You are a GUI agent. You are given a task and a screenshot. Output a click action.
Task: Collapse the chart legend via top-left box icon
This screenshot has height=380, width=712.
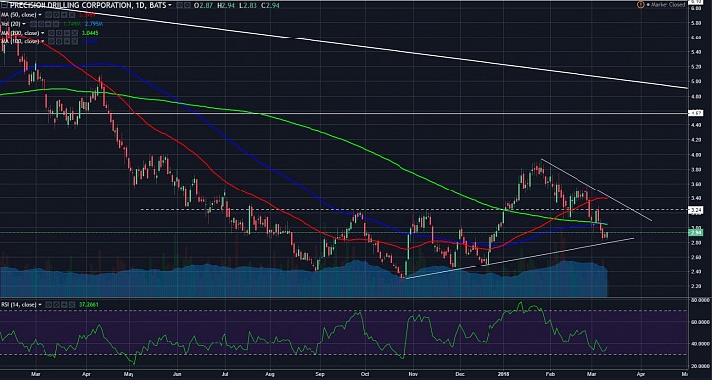click(5, 6)
